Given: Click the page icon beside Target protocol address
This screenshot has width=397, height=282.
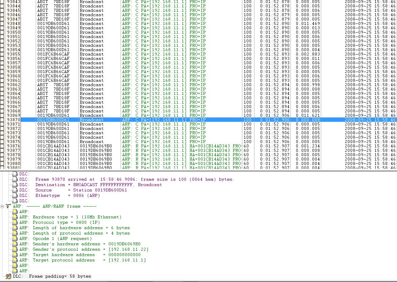Looking at the screenshot, I should coord(14,260).
